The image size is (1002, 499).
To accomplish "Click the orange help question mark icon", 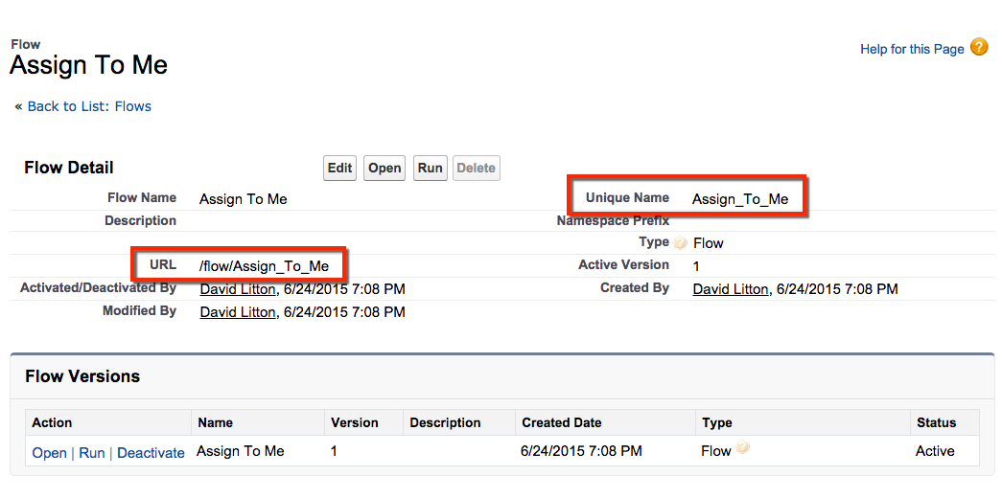I will coord(978,47).
